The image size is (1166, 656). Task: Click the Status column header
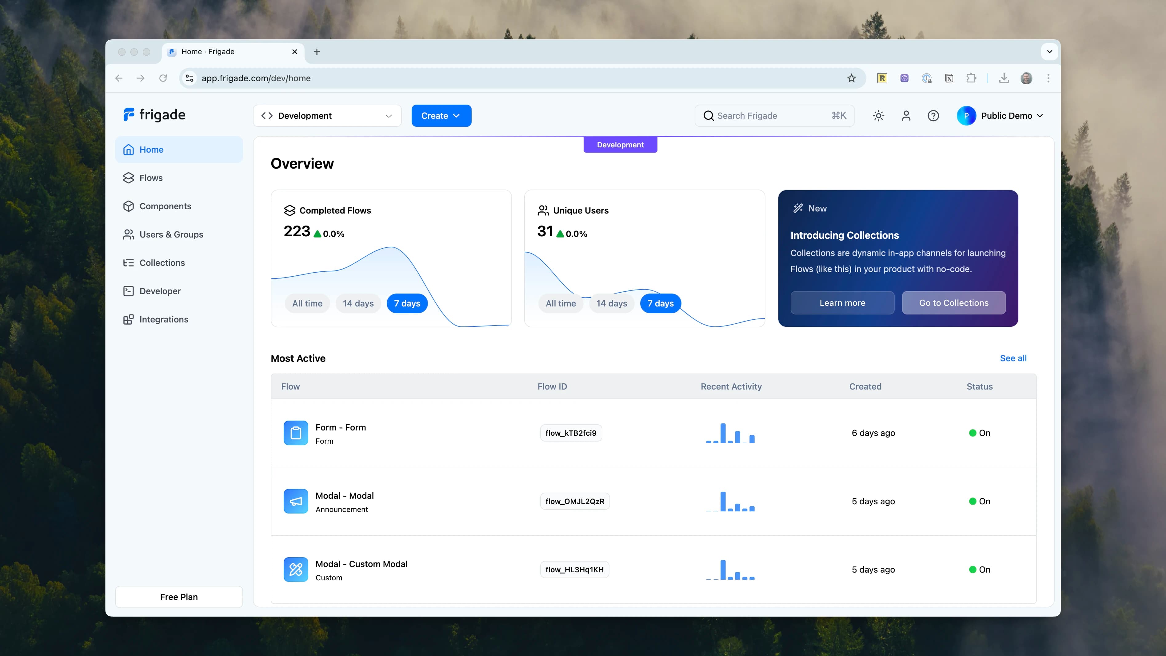(x=980, y=387)
